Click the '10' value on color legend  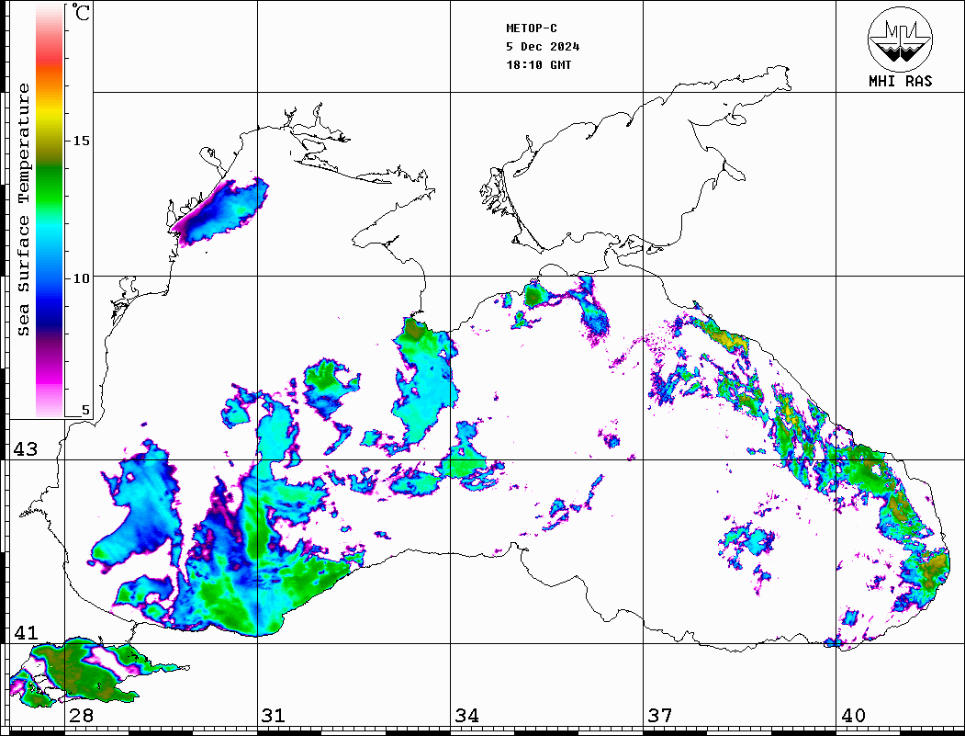81,278
